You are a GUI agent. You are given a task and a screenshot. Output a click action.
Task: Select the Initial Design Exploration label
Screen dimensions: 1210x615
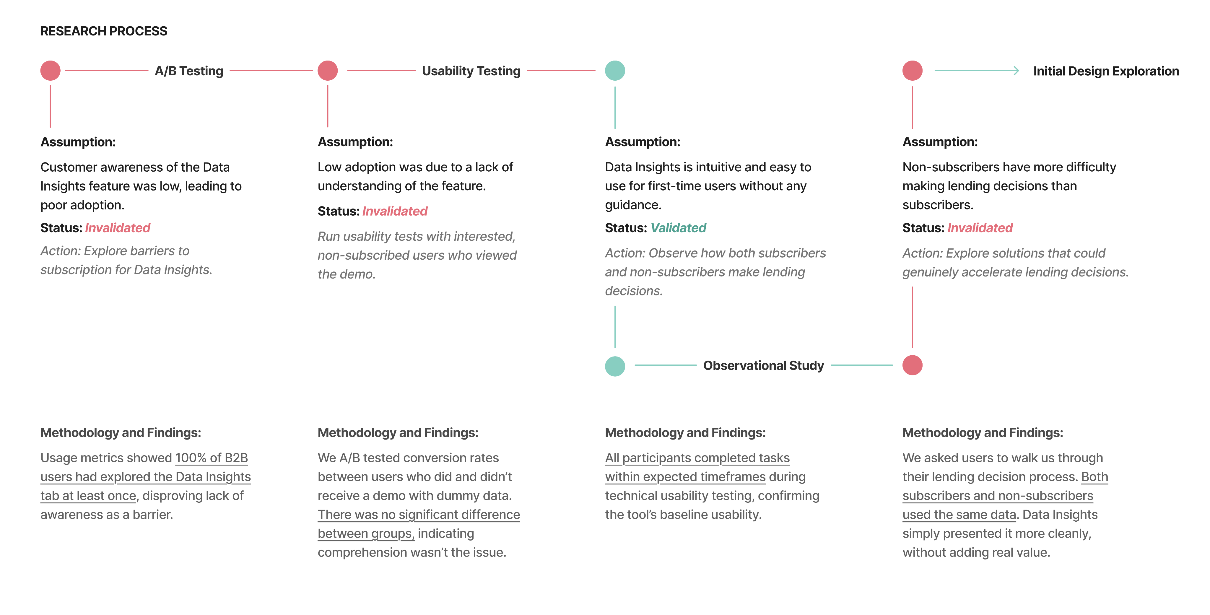[1106, 71]
